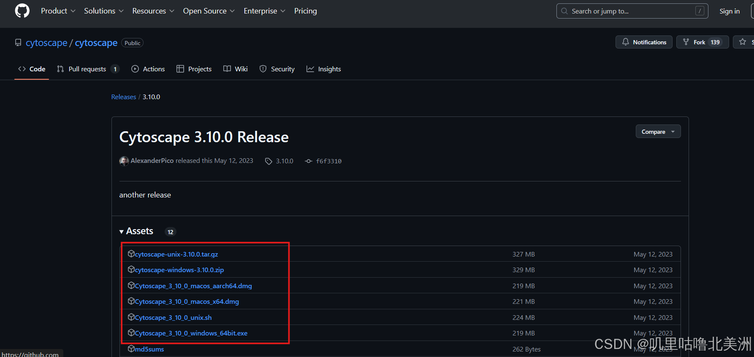Click the Cytoscape 3.10.0 Release heading

click(x=204, y=137)
